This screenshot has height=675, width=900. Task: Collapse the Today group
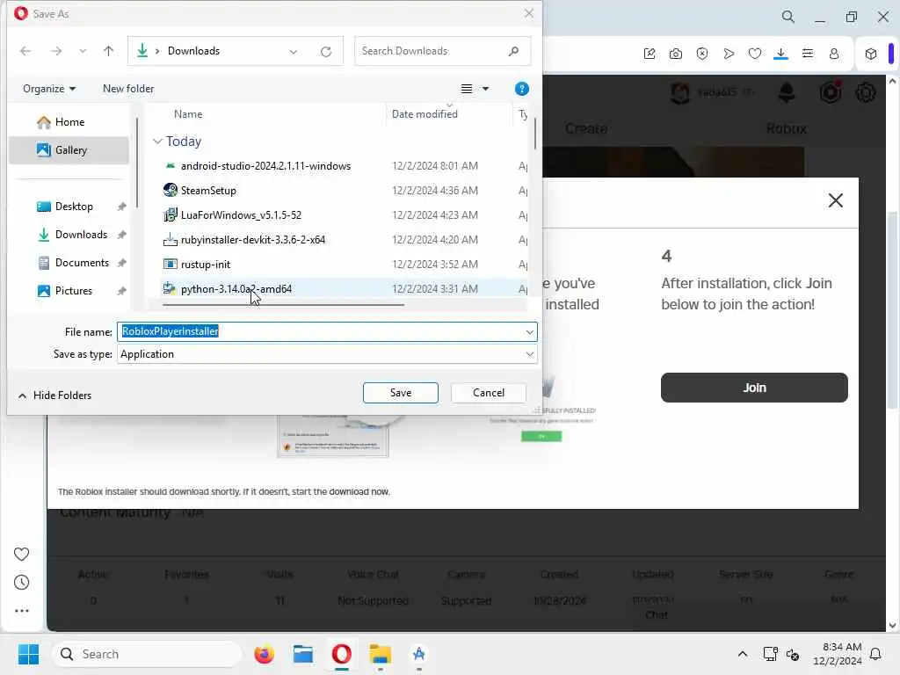(158, 142)
